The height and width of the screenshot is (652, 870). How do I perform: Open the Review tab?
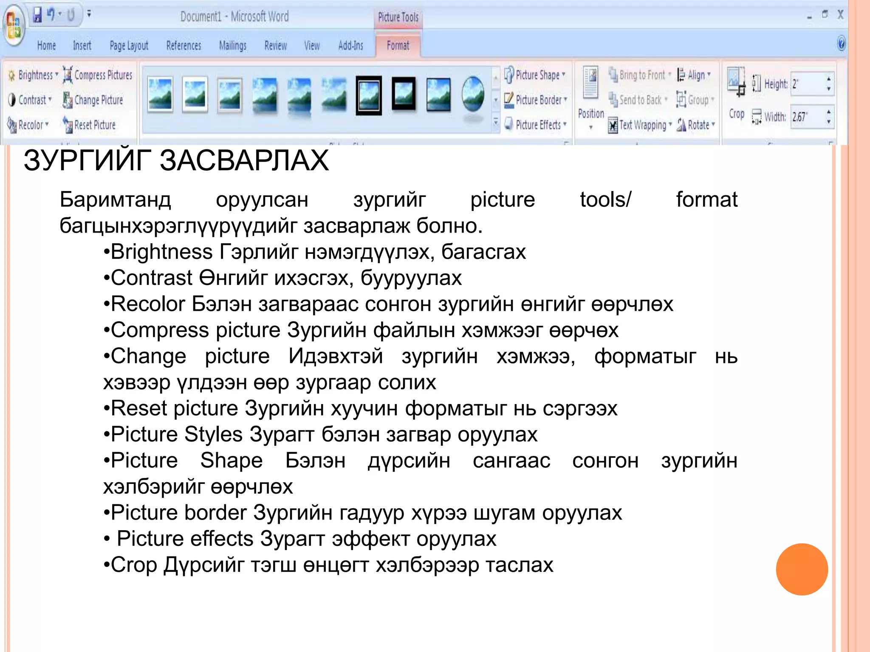click(275, 45)
